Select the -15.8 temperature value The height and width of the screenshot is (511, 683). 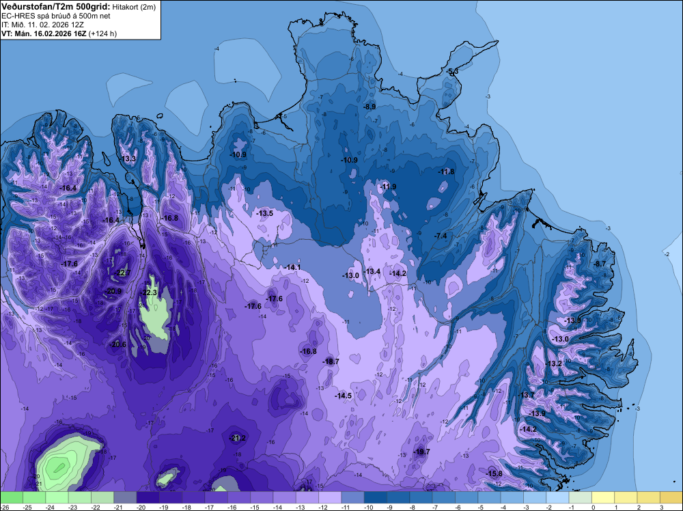[494, 473]
